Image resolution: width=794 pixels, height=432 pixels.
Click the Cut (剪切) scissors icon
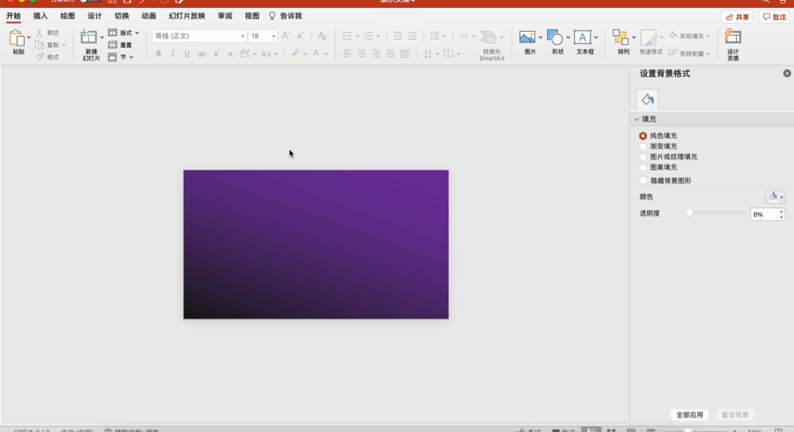(x=40, y=33)
